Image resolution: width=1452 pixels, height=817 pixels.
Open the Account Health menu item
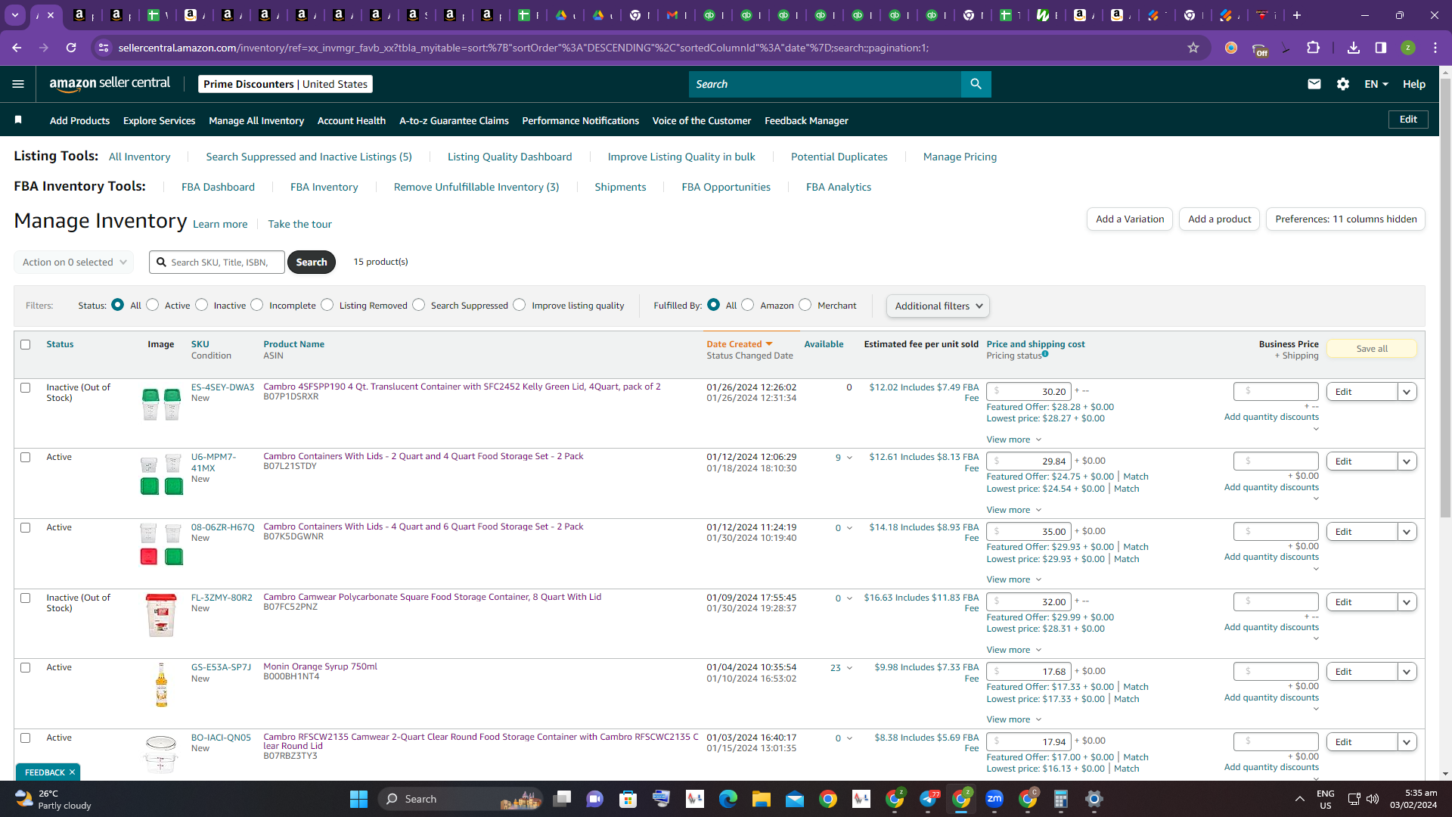click(352, 120)
